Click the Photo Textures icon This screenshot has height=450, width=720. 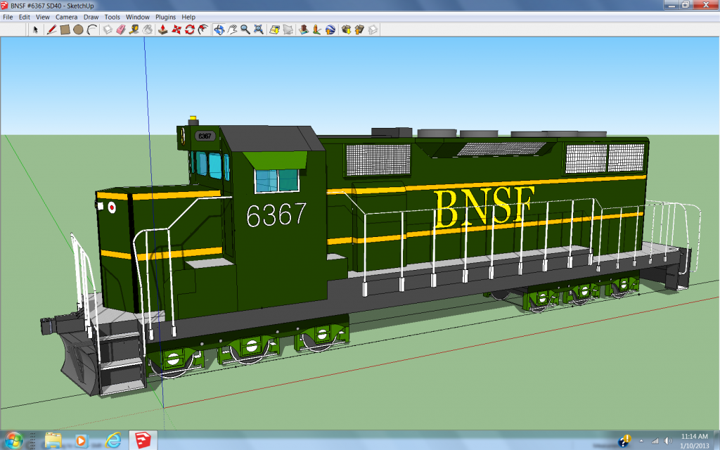(317, 30)
